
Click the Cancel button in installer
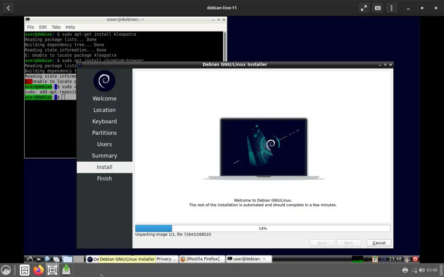(x=379, y=243)
